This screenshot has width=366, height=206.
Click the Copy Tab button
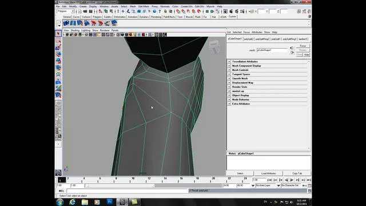[297, 173]
